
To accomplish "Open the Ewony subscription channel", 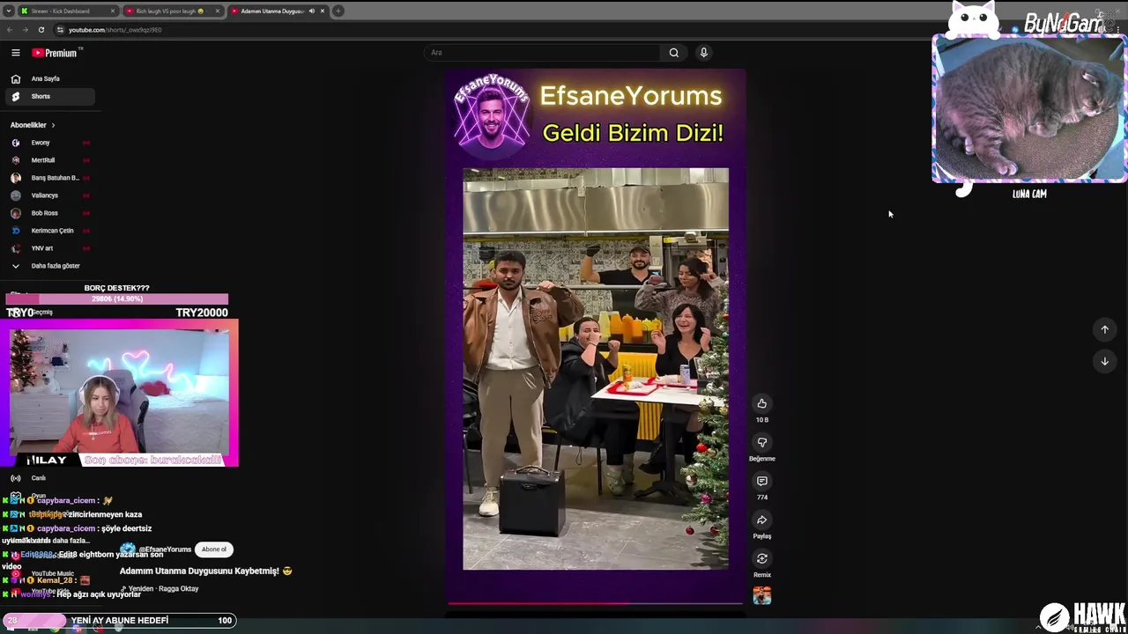I will (50, 143).
